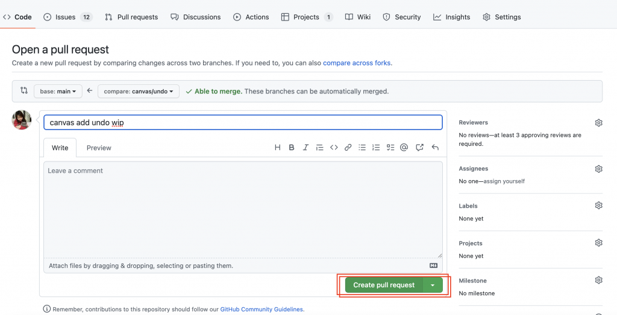
Task: Insert a heading with the H icon
Action: 277,148
